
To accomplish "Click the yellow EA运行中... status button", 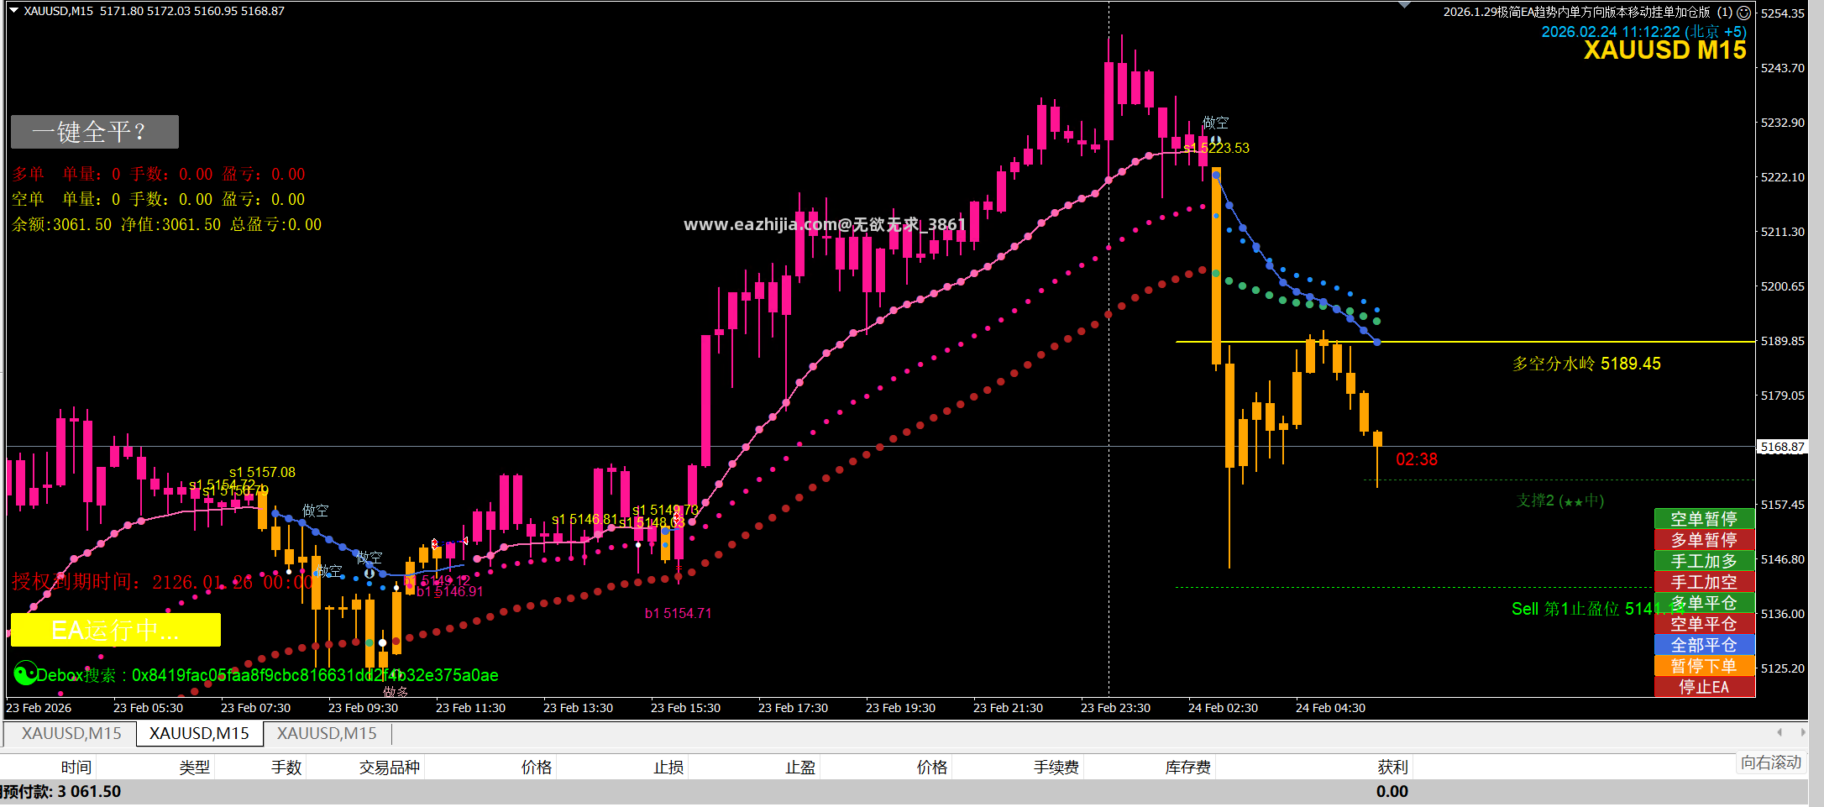I will pyautogui.click(x=116, y=630).
